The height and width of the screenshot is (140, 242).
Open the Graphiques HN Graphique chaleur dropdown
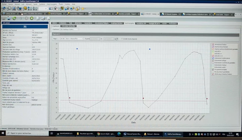click(x=70, y=29)
